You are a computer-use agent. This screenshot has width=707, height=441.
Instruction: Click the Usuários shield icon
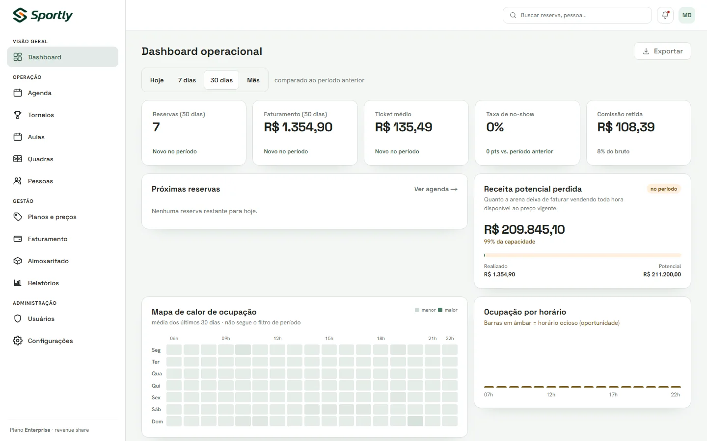pyautogui.click(x=18, y=318)
